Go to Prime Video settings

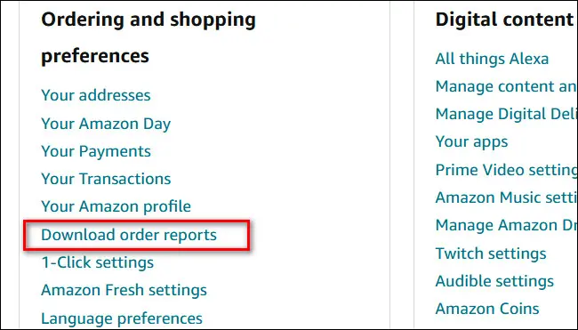507,170
